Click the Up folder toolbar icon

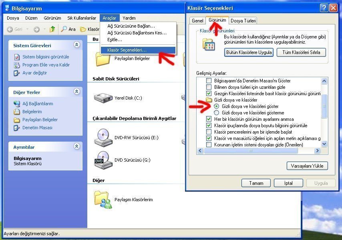click(52, 29)
